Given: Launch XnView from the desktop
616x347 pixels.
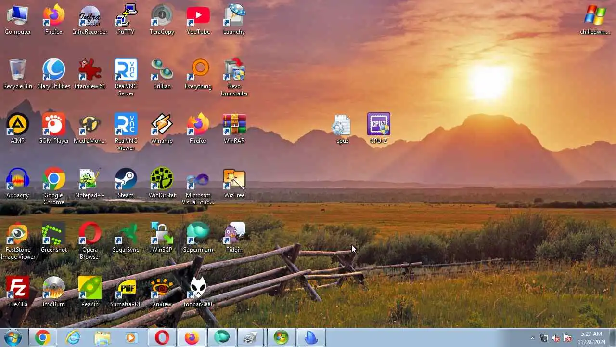Looking at the screenshot, I should click(162, 292).
